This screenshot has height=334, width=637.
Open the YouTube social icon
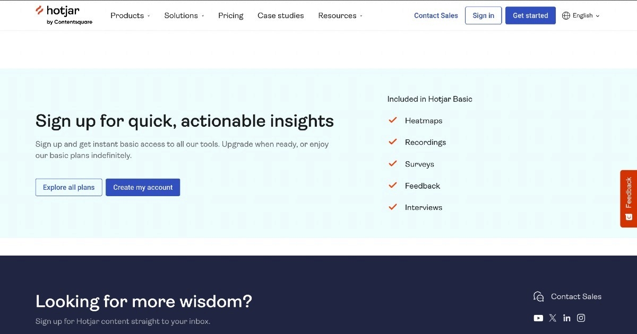538,318
